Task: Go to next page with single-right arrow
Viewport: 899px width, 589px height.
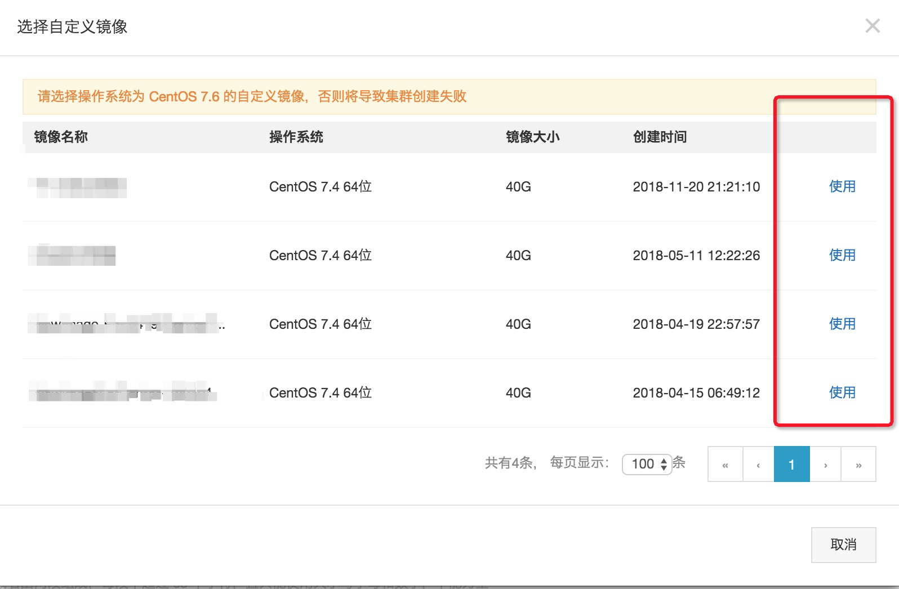Action: (x=825, y=464)
